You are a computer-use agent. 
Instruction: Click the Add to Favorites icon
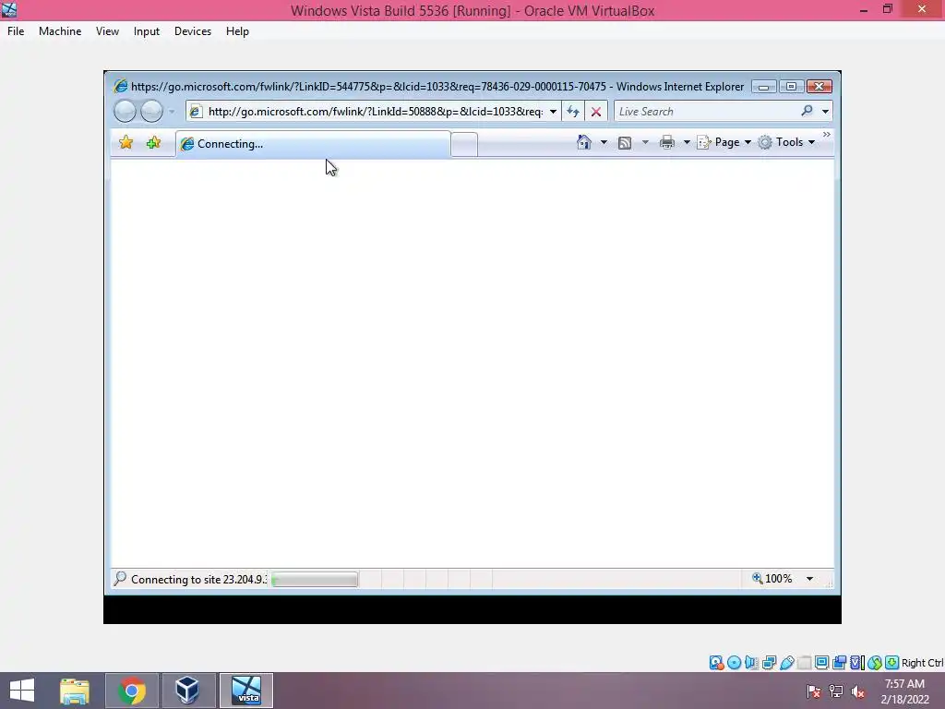(x=153, y=143)
